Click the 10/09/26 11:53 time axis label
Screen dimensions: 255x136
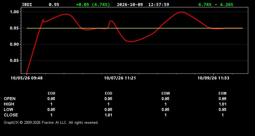coord(214,78)
